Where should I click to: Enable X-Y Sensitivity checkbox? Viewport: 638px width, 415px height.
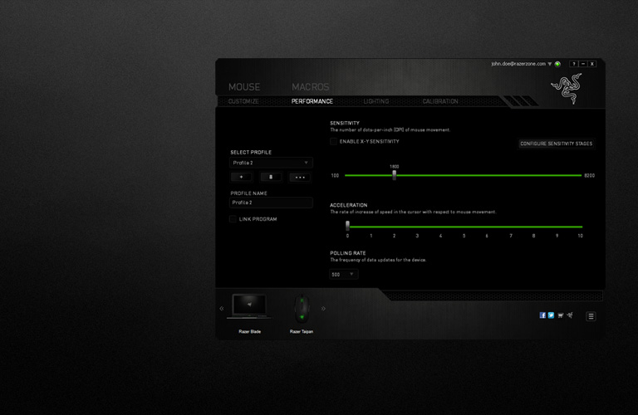coord(334,142)
